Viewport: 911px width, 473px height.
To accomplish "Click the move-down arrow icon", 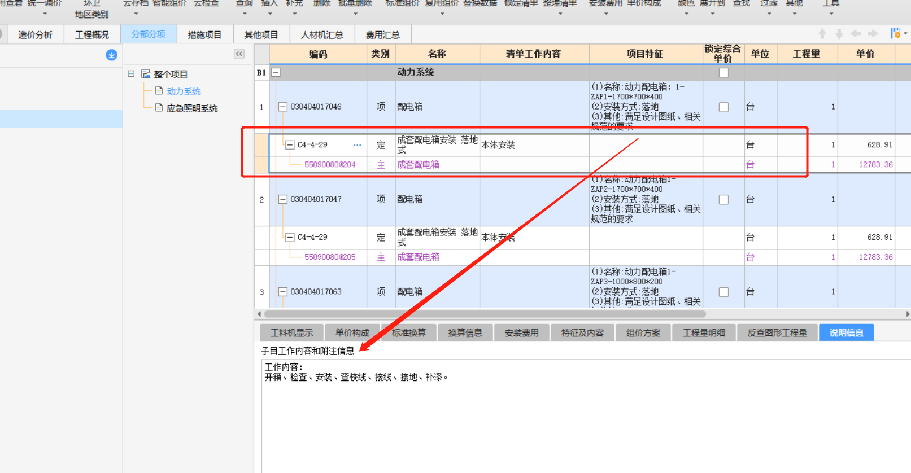I will click(839, 34).
